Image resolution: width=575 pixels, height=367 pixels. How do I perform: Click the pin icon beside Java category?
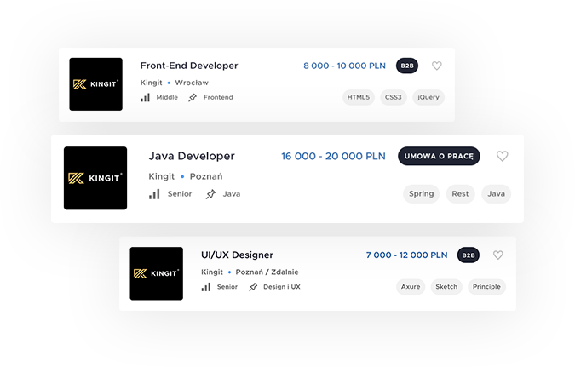pos(210,194)
